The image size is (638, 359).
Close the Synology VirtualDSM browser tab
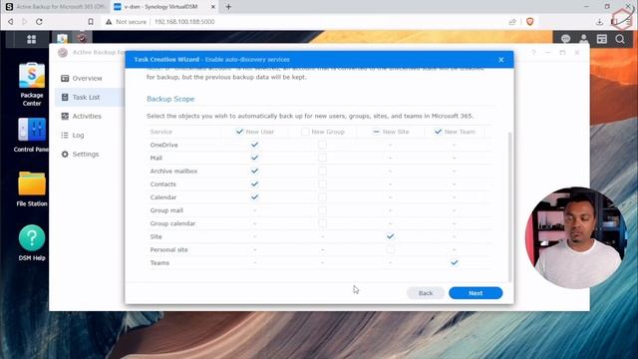(212, 7)
